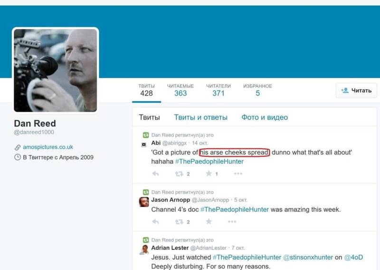The image size is (380, 270).
Task: Star Jason Arnopp's tweet as favorite
Action: 209,221
